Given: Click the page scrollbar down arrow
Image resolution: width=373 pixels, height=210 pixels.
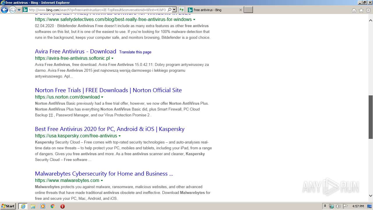Looking at the screenshot, I should [371, 196].
